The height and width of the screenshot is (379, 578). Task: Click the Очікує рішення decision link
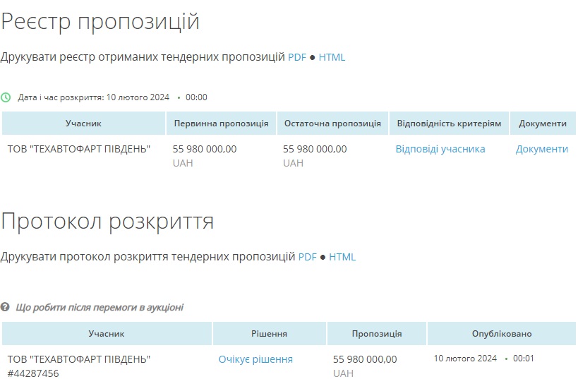coord(255,359)
